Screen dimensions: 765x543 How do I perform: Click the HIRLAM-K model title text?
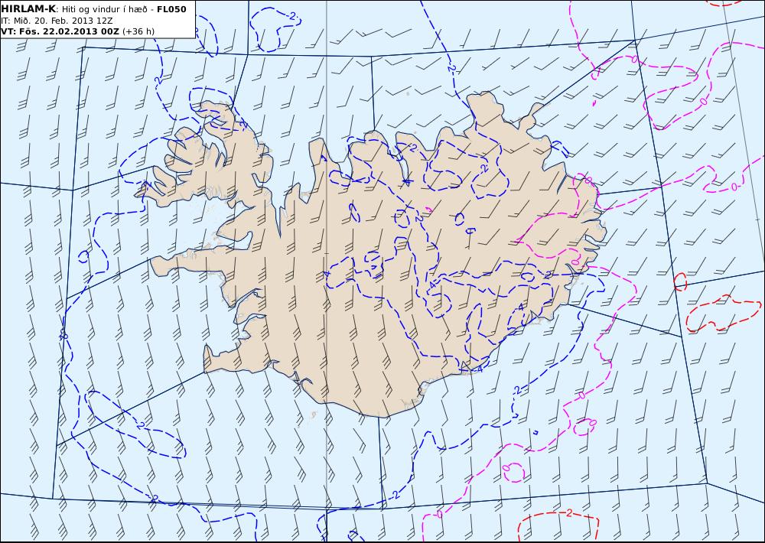click(28, 8)
